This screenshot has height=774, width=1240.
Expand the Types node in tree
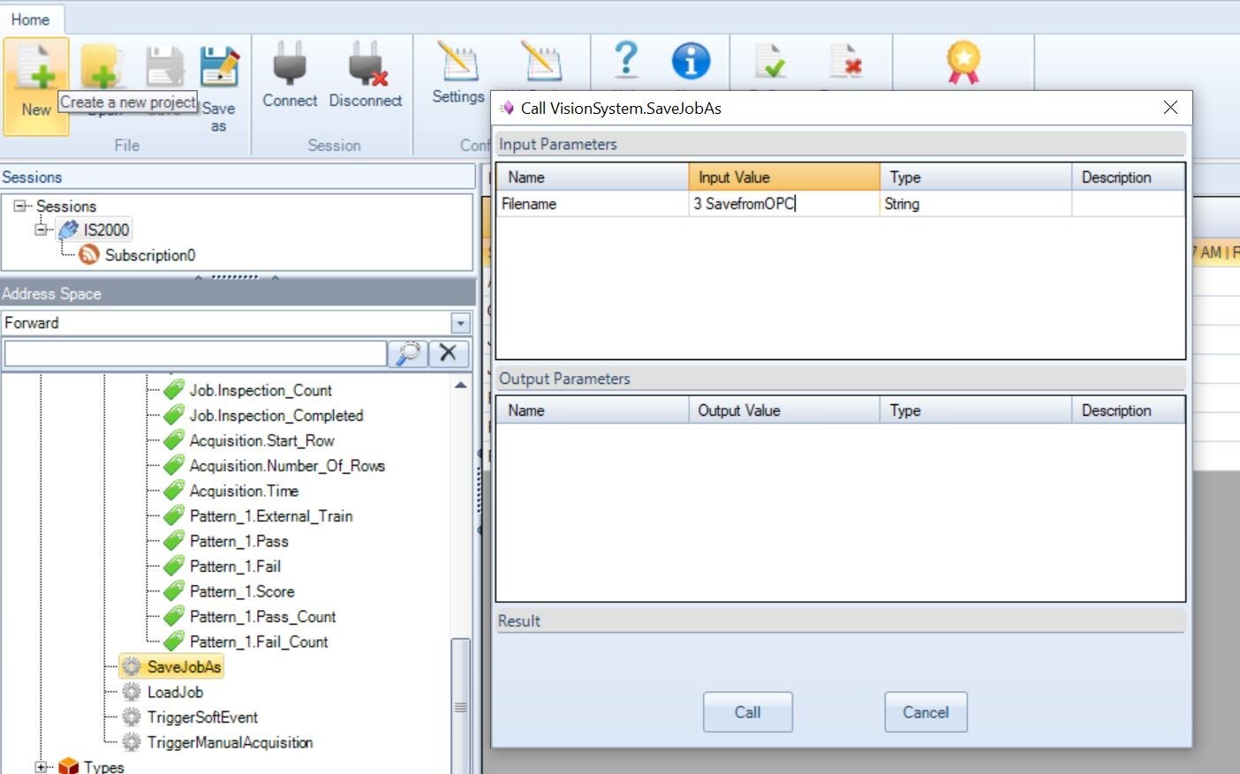[41, 767]
